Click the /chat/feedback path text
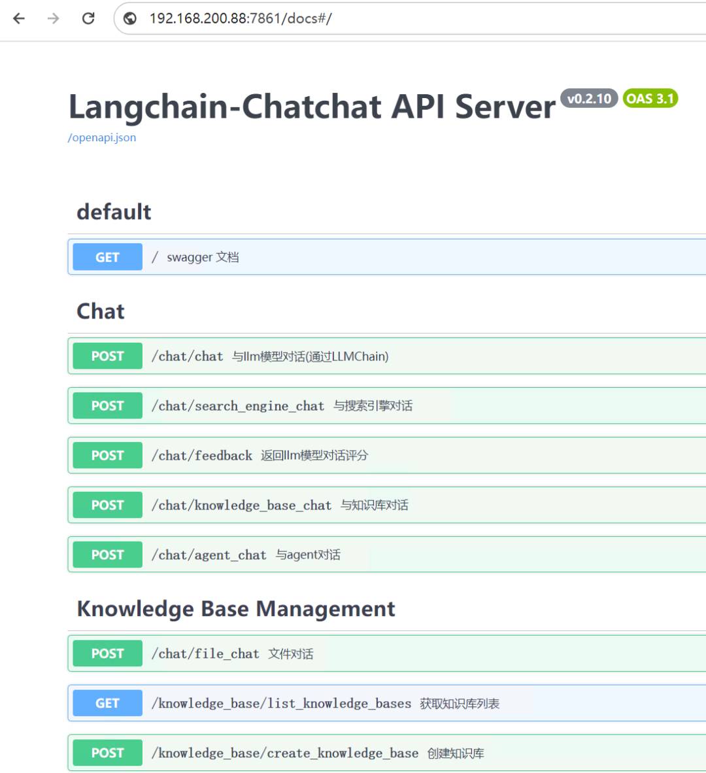 [x=202, y=456]
